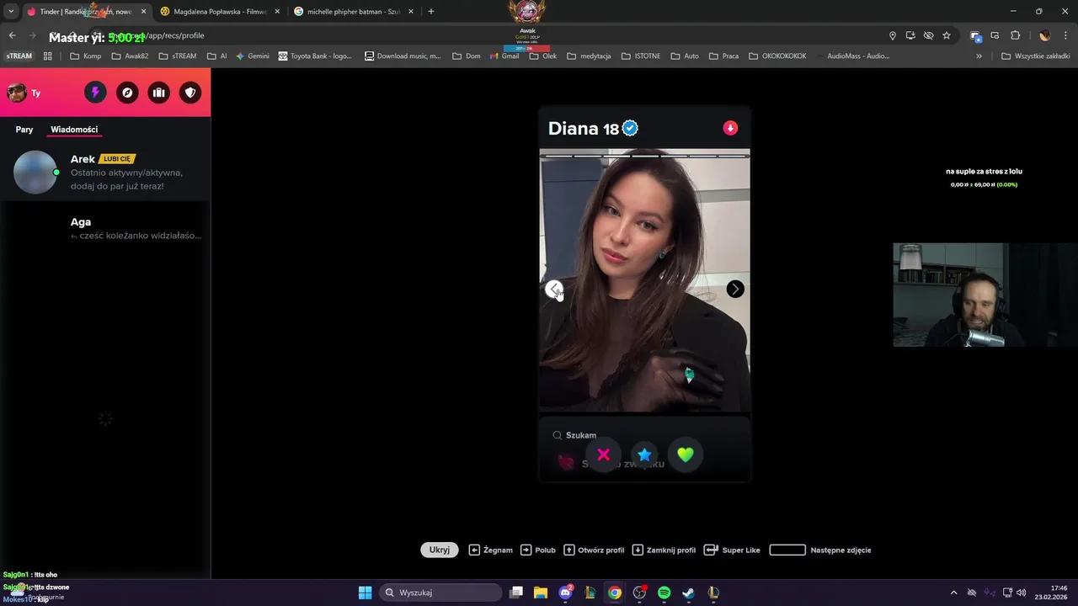Open a new browser tab
The image size is (1078, 606).
(x=431, y=12)
